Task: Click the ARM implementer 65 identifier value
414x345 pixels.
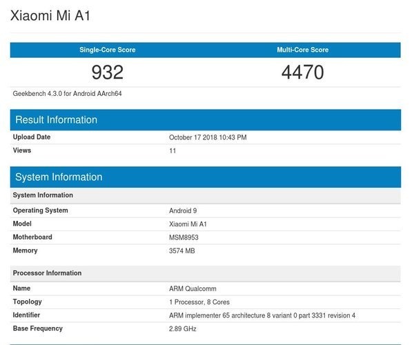Action: point(262,315)
